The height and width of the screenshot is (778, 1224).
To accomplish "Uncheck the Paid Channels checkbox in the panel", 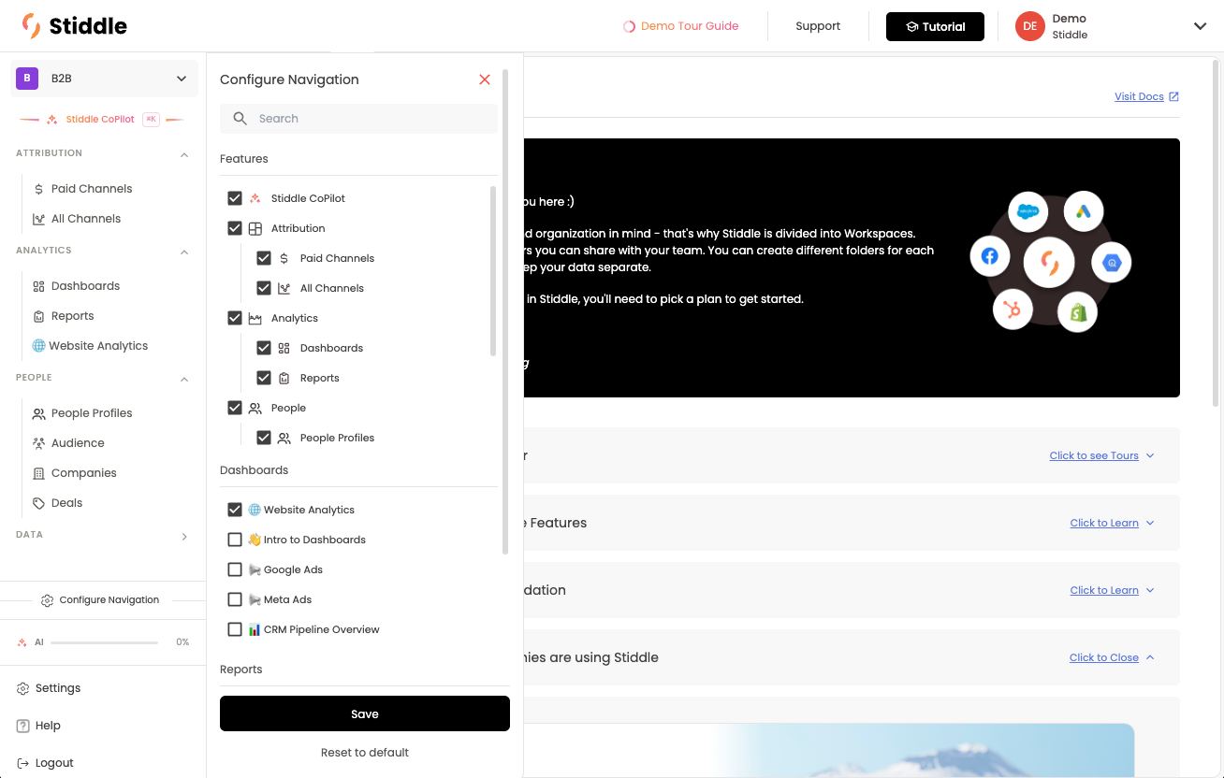I will (264, 258).
